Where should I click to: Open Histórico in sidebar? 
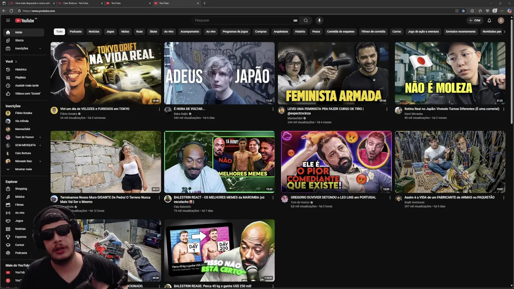pos(23,69)
